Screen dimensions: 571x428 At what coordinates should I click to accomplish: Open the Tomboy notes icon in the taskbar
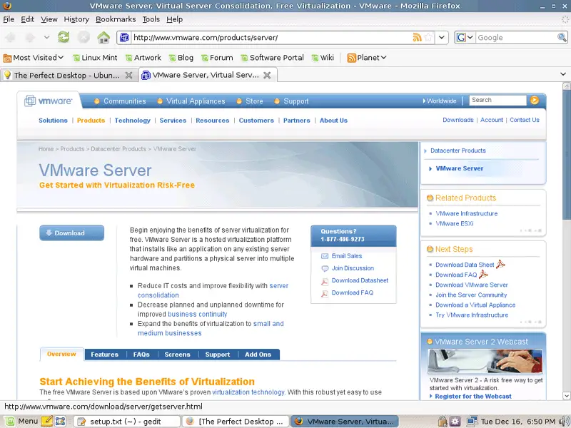click(47, 421)
